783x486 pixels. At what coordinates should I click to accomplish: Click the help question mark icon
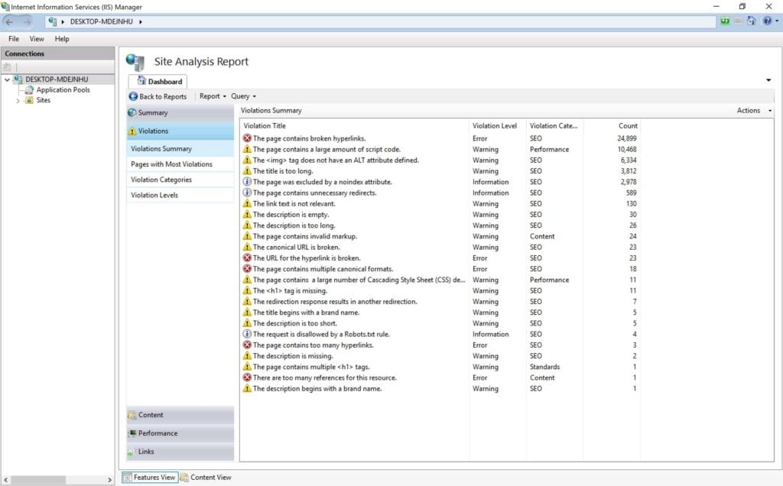point(768,21)
